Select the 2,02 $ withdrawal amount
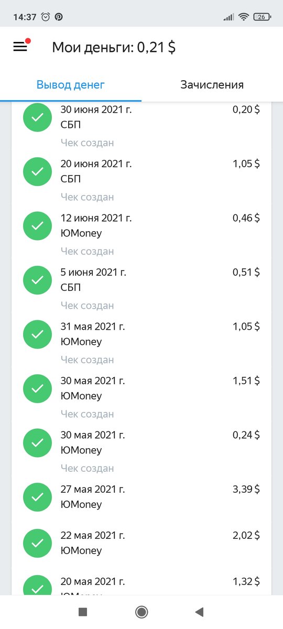Screen dimensions: 283x629 tap(246, 536)
